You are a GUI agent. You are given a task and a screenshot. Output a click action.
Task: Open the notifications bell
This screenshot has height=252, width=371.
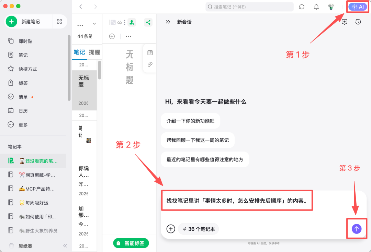point(316,7)
